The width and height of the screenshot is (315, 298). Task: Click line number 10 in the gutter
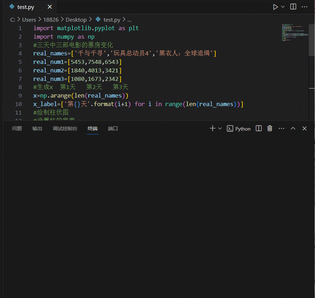coord(18,104)
